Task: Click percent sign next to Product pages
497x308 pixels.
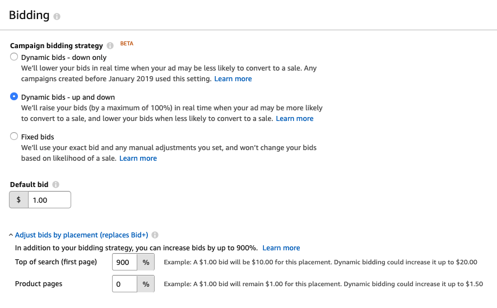Action: point(146,284)
